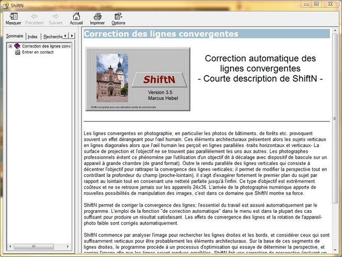Viewport: 342px width, 257px height.
Task: Click the purple book icon in tree
Action: 17,46
